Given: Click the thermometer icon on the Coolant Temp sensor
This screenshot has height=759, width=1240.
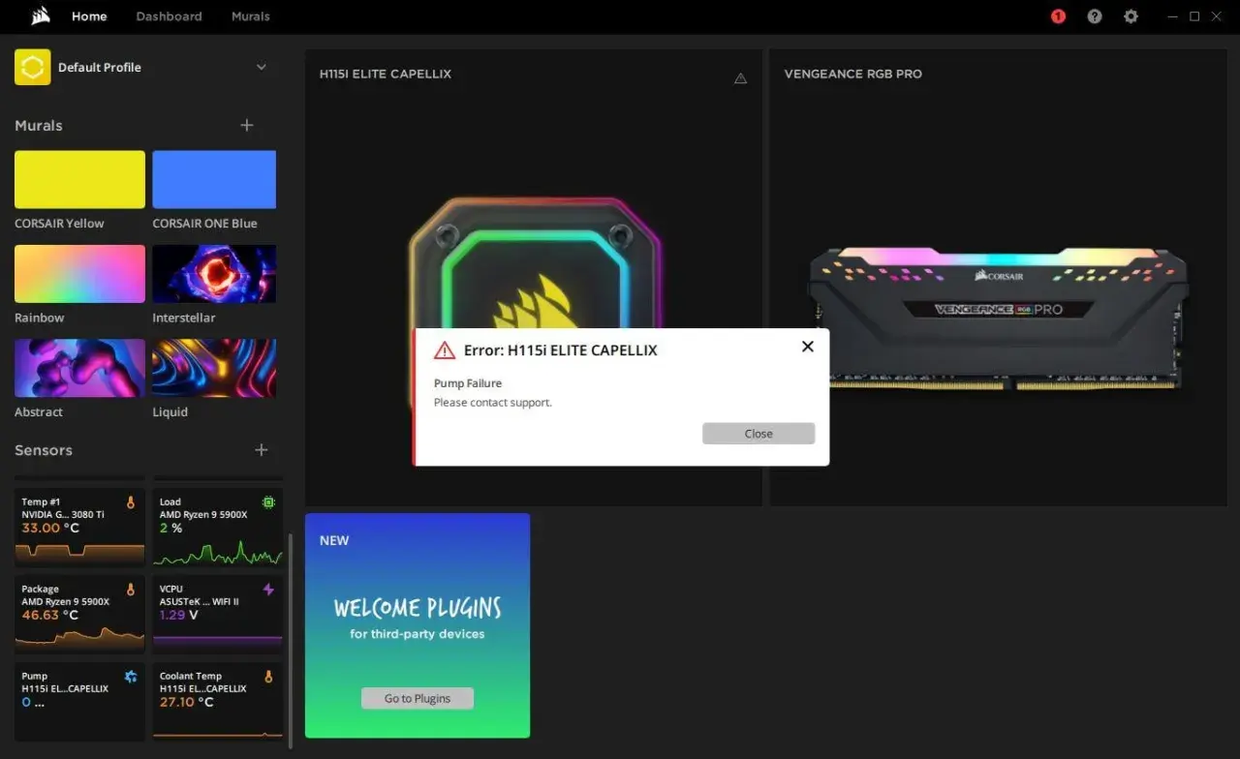Looking at the screenshot, I should tap(268, 676).
